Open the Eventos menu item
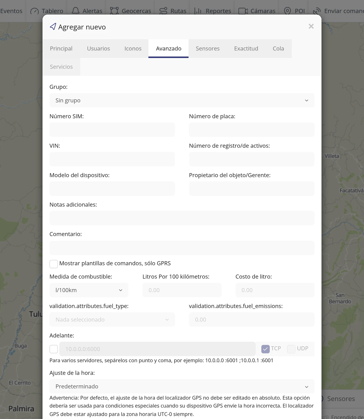This screenshot has width=364, height=419. [x=11, y=11]
